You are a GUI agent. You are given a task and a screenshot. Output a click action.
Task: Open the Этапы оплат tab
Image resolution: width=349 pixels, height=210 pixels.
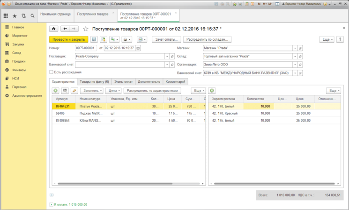click(x=123, y=81)
